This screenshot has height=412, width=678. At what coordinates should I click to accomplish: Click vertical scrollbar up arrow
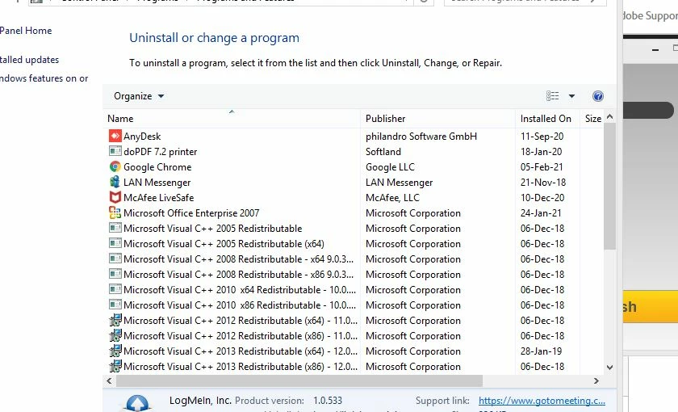pos(609,116)
